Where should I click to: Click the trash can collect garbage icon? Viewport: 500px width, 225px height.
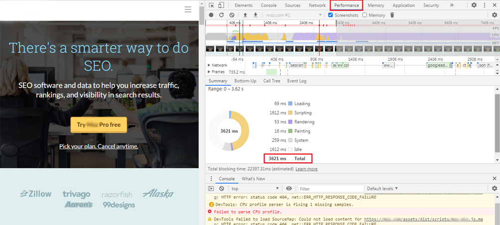coord(392,15)
